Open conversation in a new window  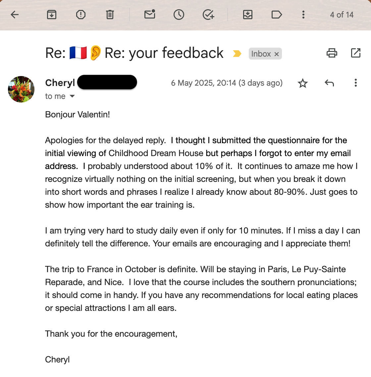pyautogui.click(x=356, y=53)
